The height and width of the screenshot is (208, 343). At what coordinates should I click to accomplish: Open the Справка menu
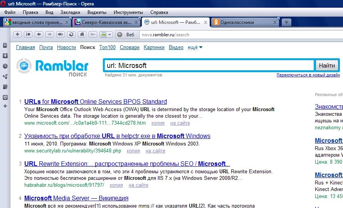[x=159, y=12]
